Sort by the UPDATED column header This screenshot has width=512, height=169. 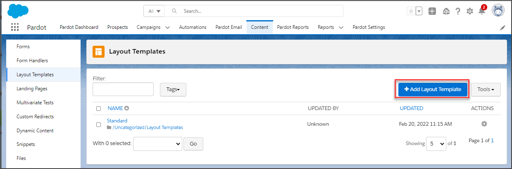point(411,108)
